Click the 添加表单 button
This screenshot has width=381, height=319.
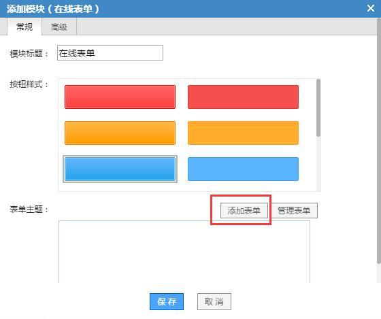[244, 210]
